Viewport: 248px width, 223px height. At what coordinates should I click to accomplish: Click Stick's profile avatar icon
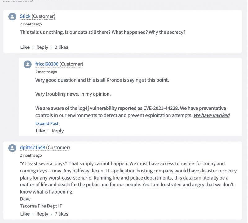tap(12, 17)
